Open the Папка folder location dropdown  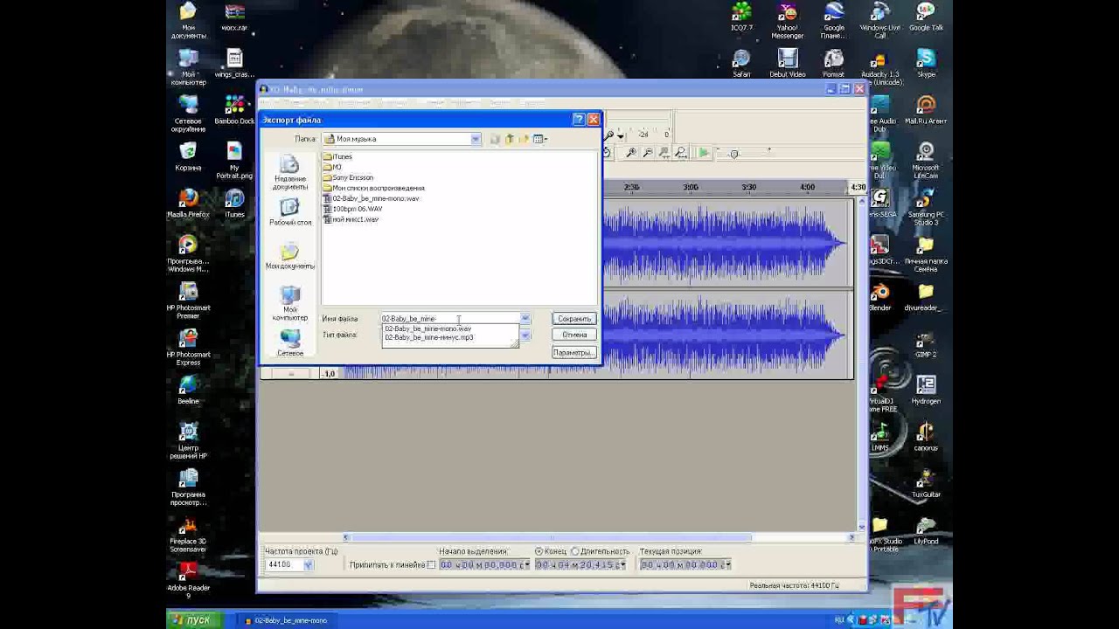[x=476, y=139]
